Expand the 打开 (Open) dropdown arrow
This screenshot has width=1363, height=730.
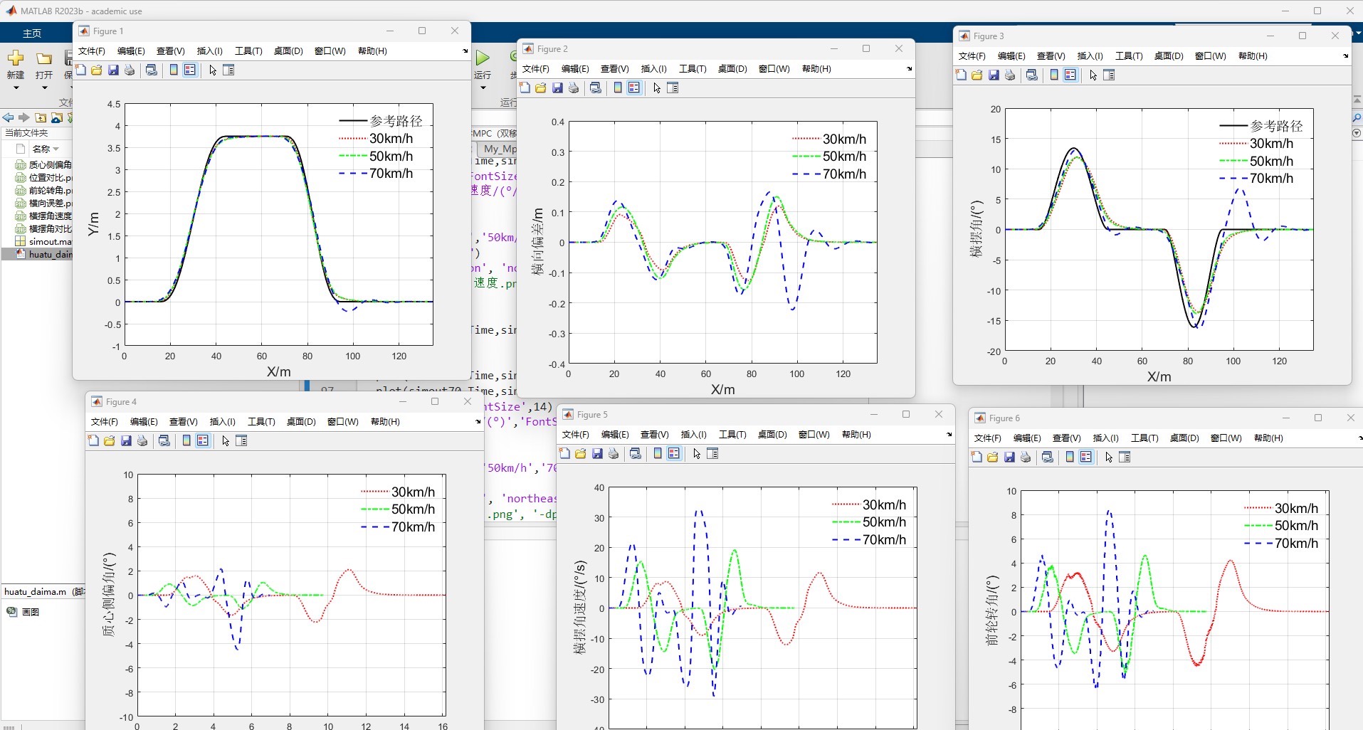point(44,88)
